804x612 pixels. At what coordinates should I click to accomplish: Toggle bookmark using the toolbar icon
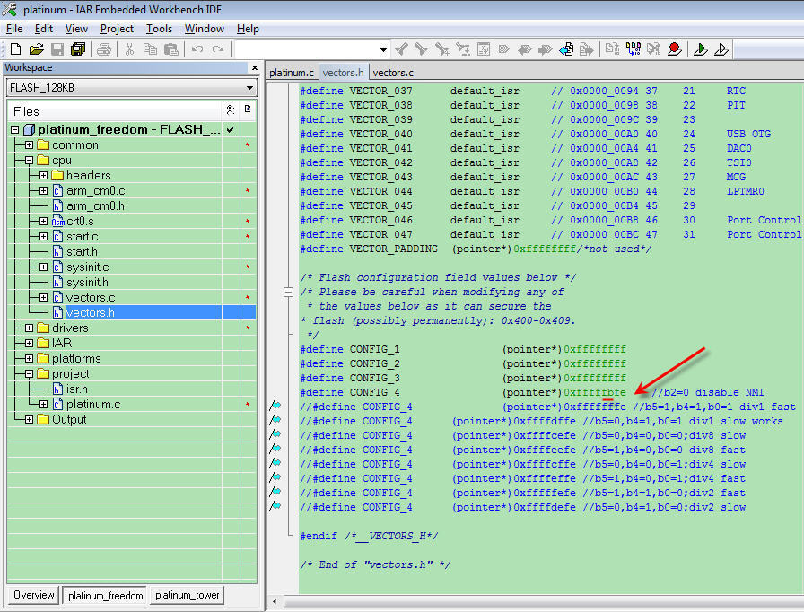tap(504, 49)
